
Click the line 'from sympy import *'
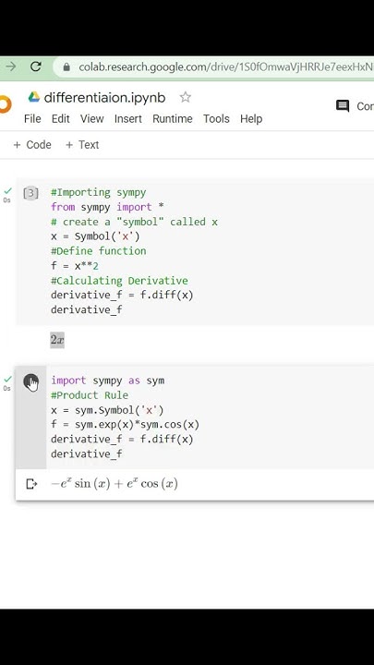pyautogui.click(x=108, y=207)
